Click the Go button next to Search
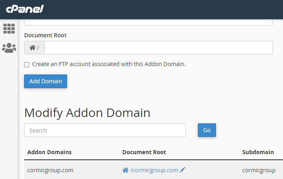 (207, 130)
